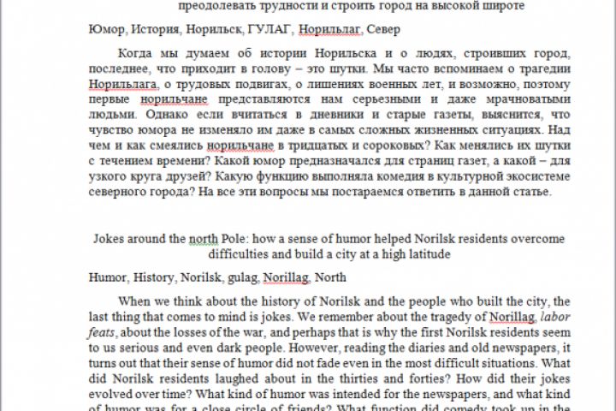This screenshot has height=411, width=616.
Task: Click the word "thirties"
Action: (356, 378)
